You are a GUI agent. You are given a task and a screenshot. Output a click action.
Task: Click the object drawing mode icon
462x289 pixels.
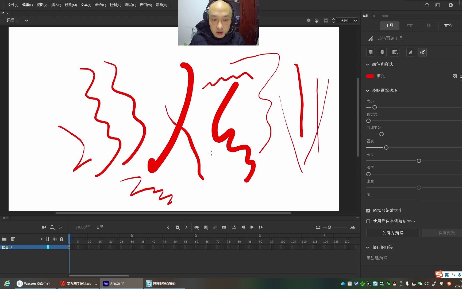coord(370,52)
